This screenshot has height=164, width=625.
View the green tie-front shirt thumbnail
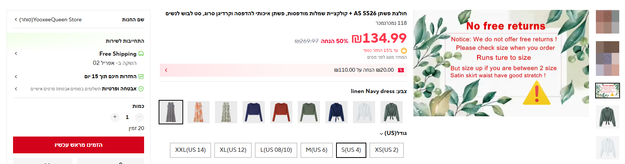[x=607, y=117]
